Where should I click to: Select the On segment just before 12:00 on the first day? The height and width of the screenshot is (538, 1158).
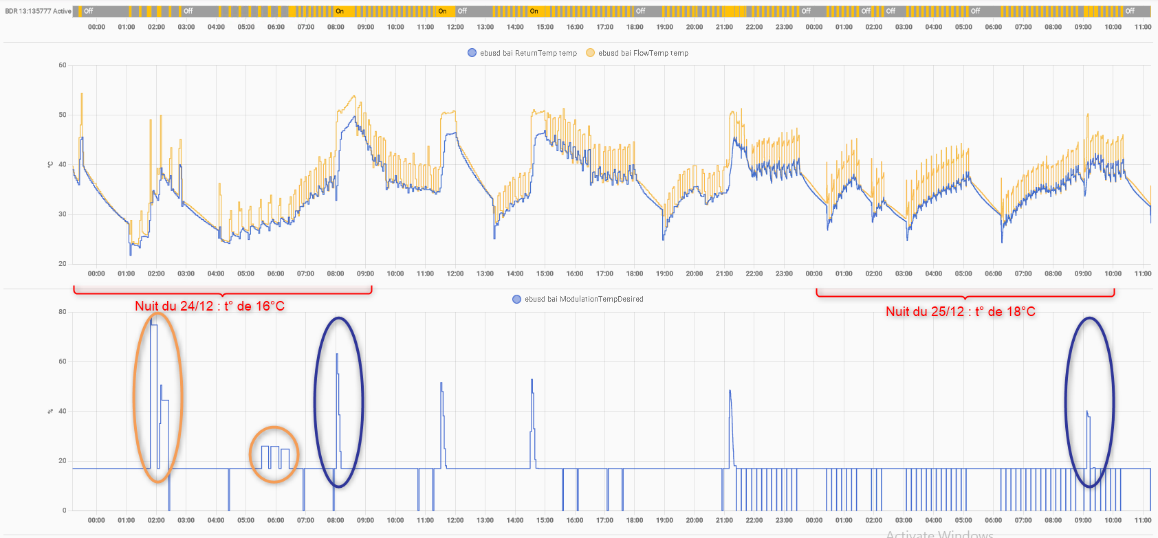[444, 11]
